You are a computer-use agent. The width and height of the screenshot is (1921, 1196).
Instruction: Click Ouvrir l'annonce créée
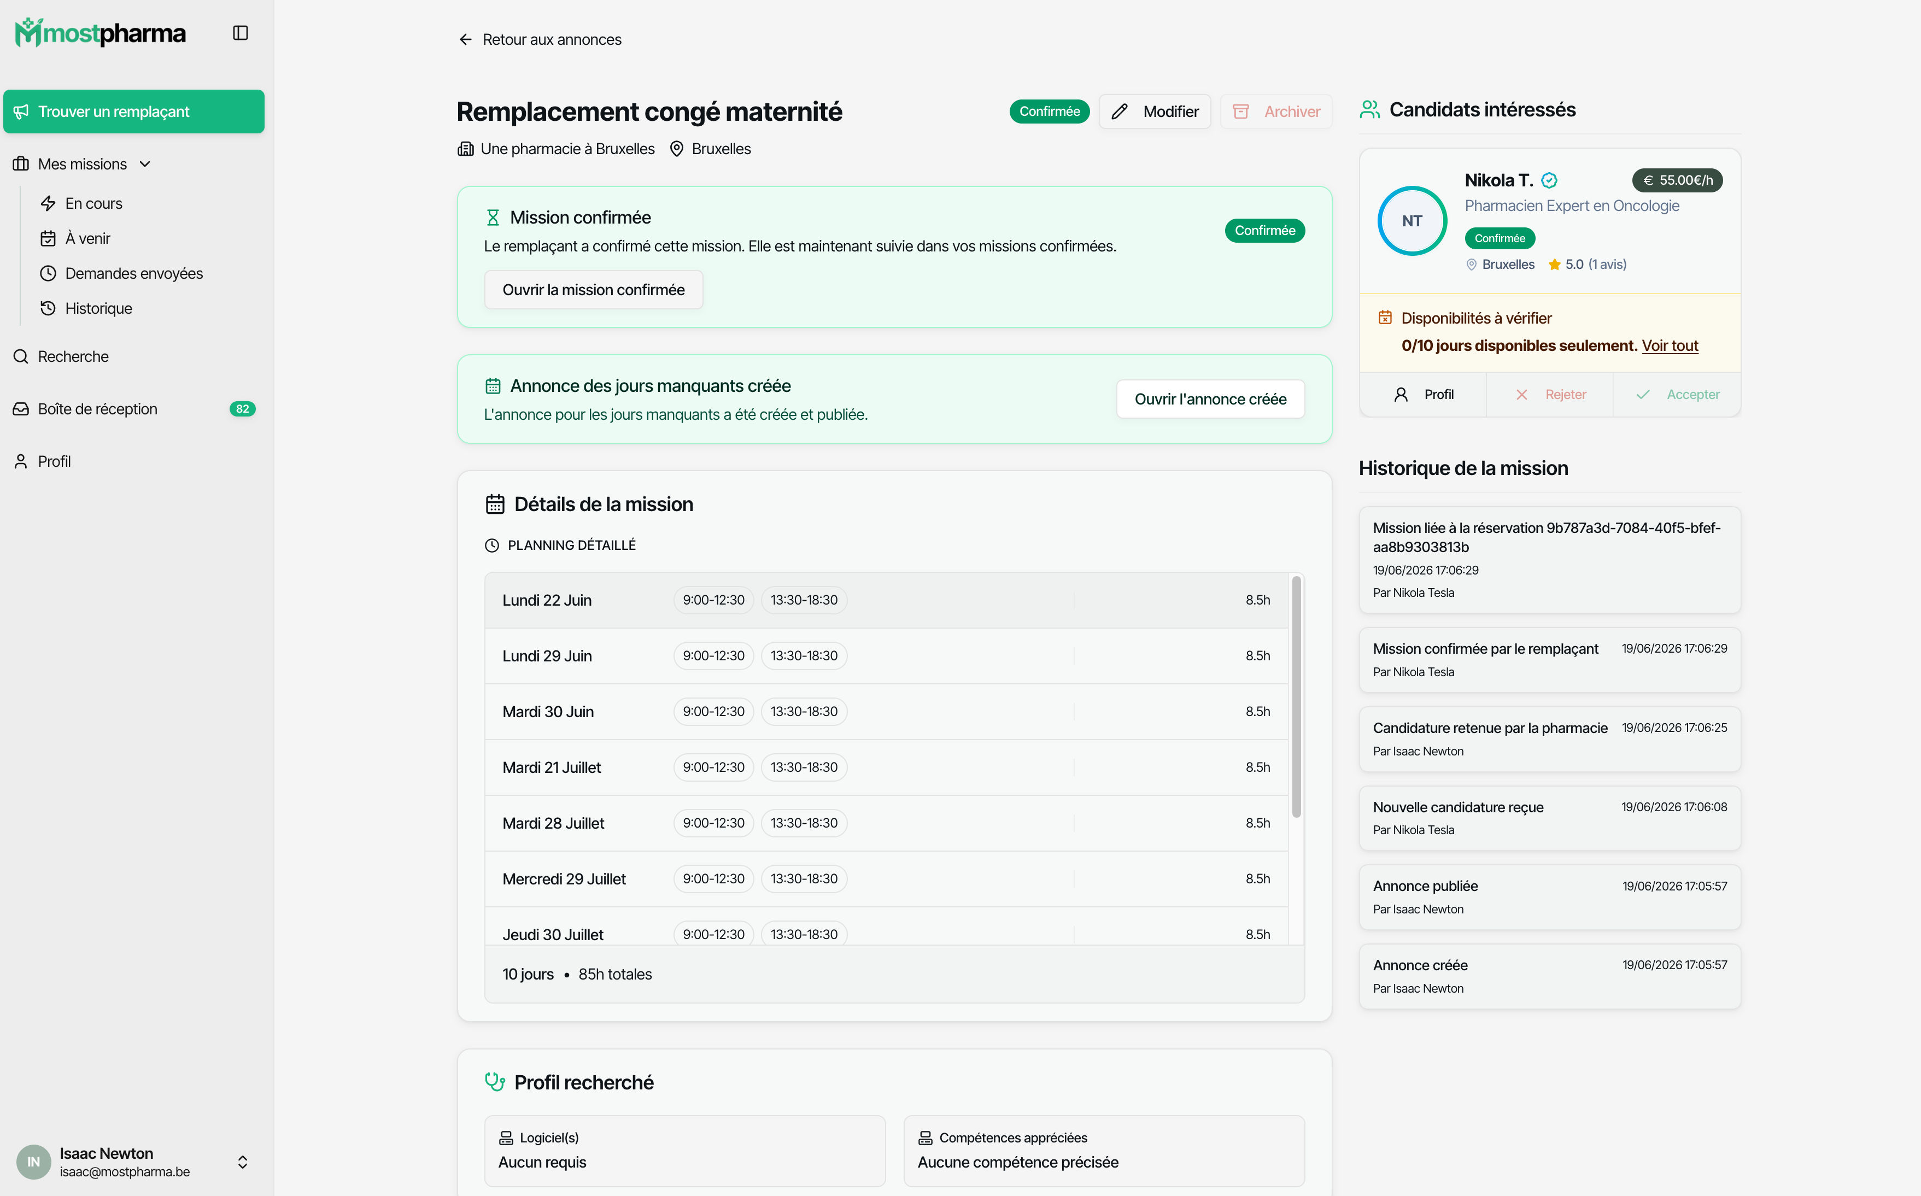[1210, 398]
